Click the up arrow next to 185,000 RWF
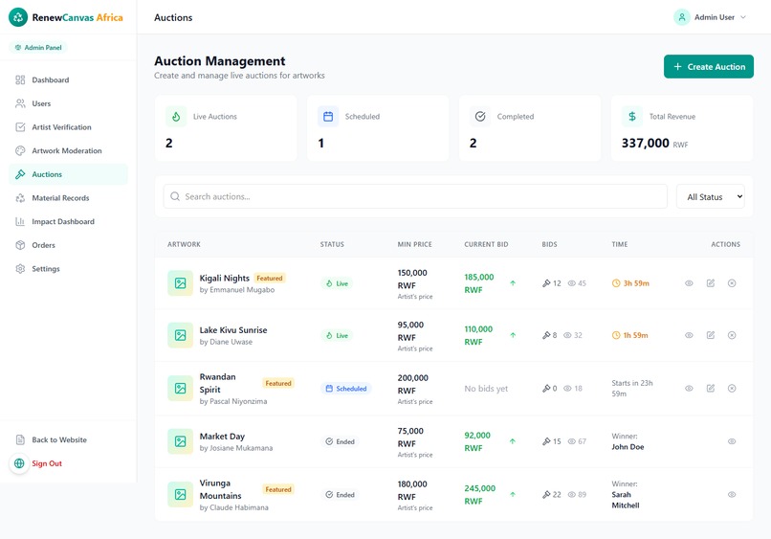Viewport: 771px width, 539px height. (x=513, y=283)
